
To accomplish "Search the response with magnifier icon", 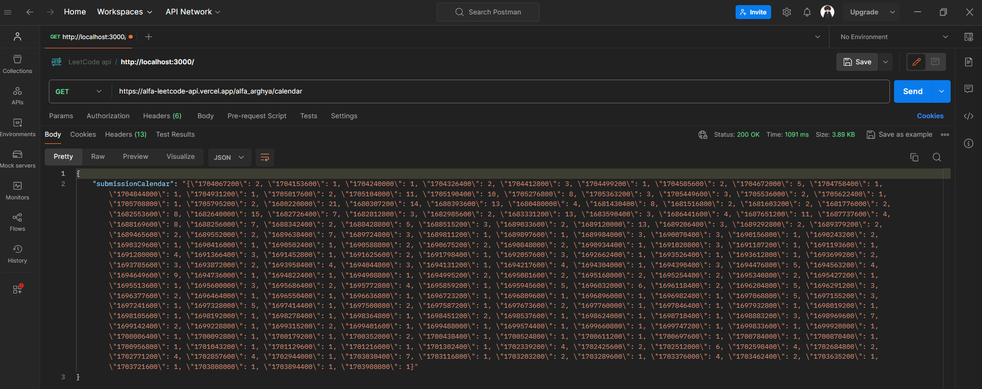I will pyautogui.click(x=937, y=157).
